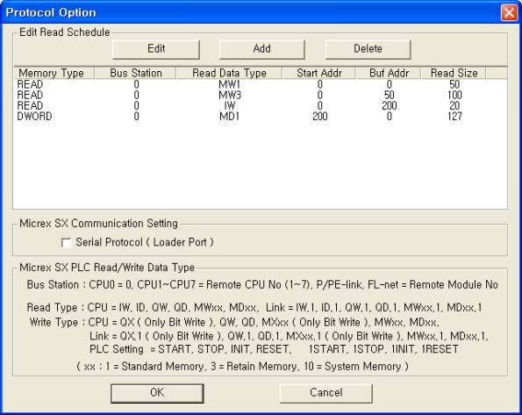
Task: Close the Protocol Option window
Action: (509, 12)
